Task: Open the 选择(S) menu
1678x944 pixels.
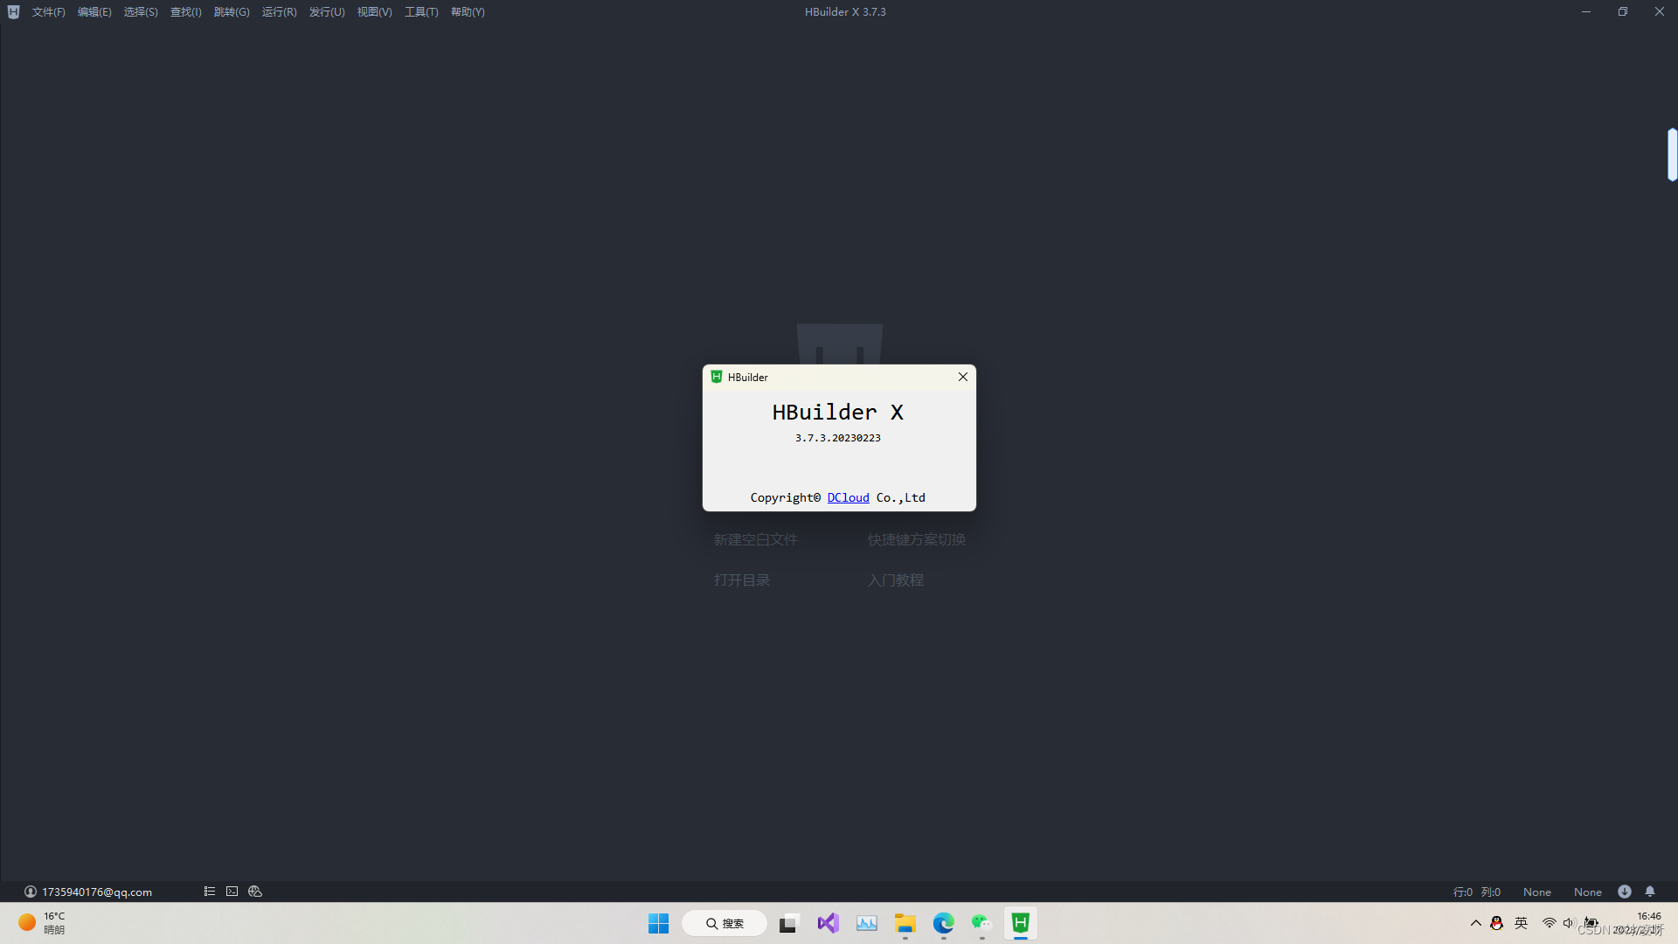Action: pos(141,12)
